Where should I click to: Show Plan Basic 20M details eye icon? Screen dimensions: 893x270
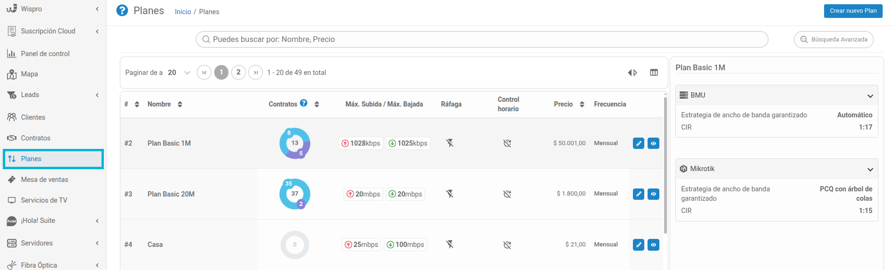[653, 194]
